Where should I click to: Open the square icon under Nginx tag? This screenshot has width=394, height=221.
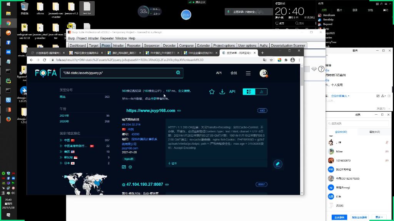pos(124,167)
